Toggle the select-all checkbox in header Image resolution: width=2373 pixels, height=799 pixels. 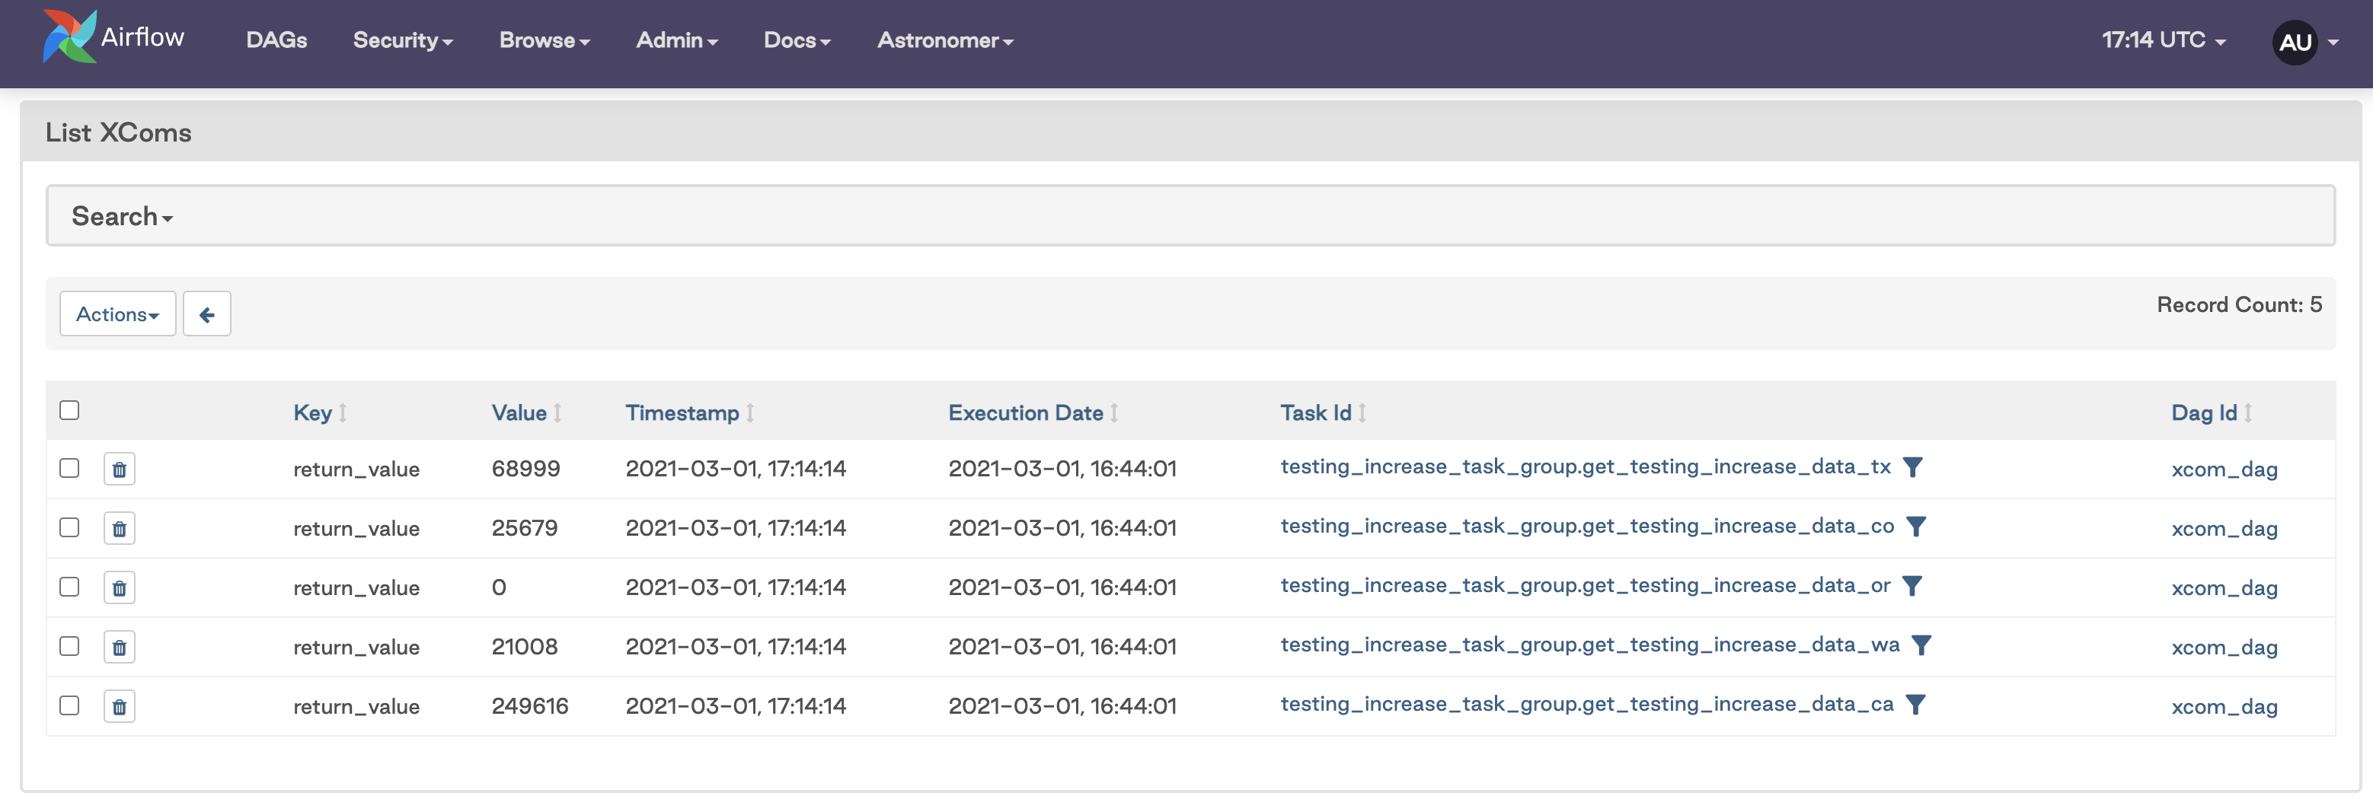[x=69, y=411]
